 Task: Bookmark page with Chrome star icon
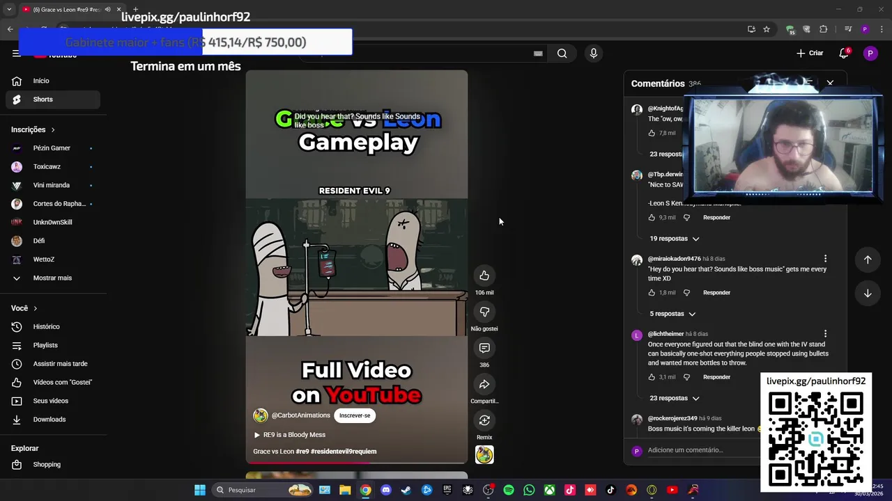point(767,29)
